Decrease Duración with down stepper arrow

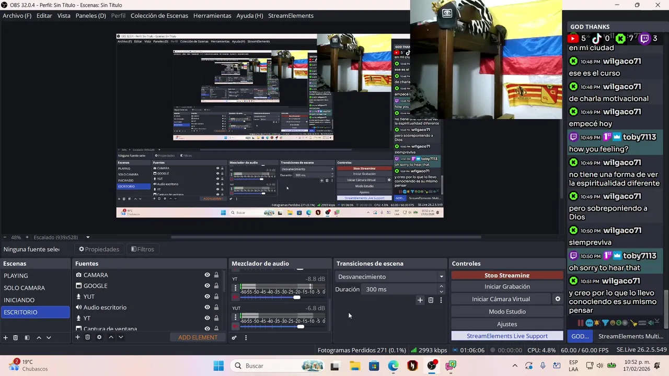pyautogui.click(x=441, y=292)
